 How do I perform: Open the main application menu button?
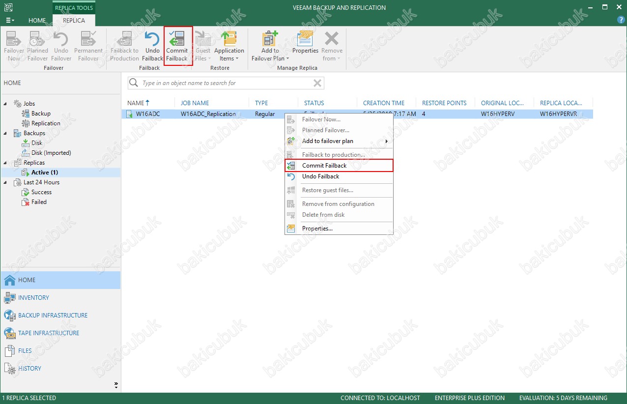coord(10,20)
